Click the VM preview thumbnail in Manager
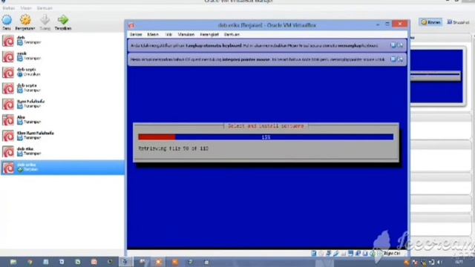 pos(436,76)
